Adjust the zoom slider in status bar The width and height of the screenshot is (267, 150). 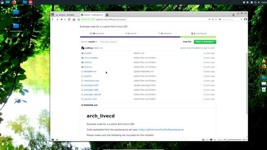[232, 140]
